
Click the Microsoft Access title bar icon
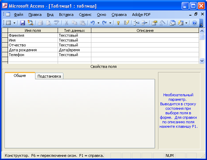(x=5, y=6)
